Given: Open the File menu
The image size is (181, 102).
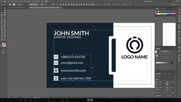Looking at the screenshot, I should pyautogui.click(x=9, y=1).
